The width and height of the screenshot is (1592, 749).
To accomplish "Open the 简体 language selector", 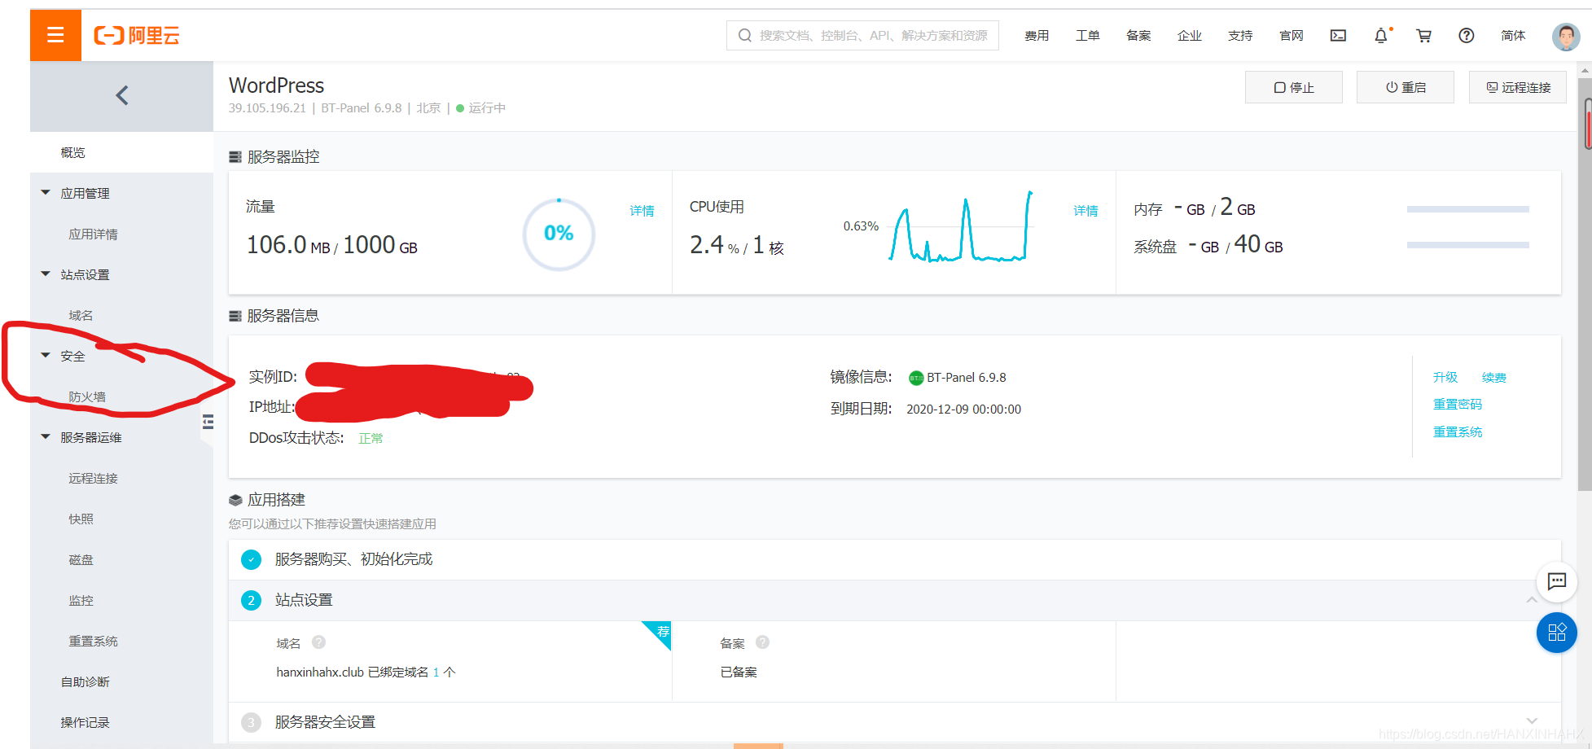I will 1513,35.
